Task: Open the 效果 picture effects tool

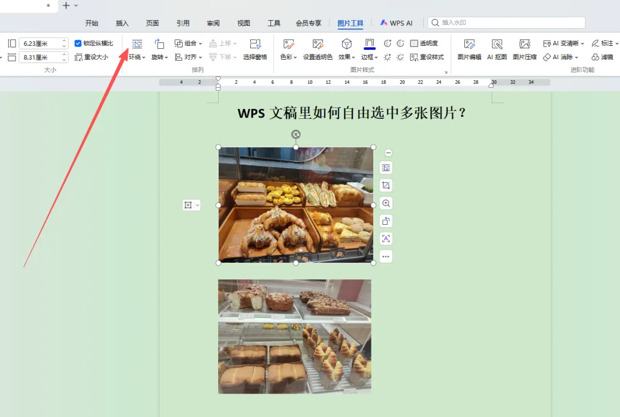Action: tap(346, 49)
